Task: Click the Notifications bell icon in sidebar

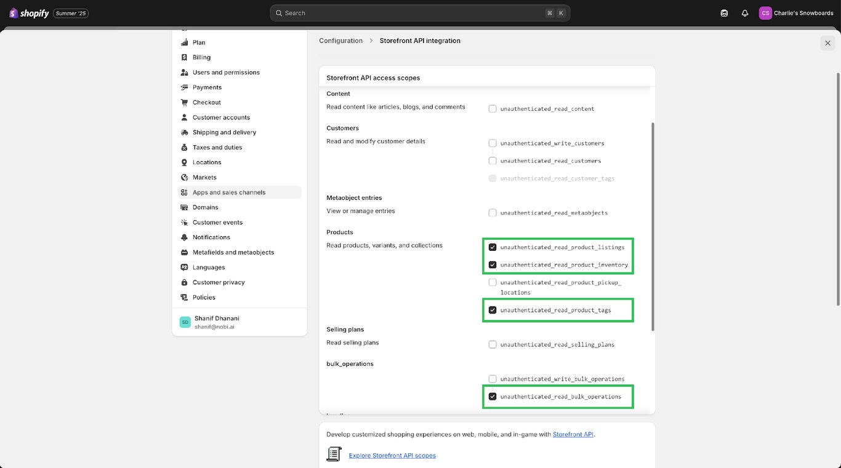Action: point(184,237)
